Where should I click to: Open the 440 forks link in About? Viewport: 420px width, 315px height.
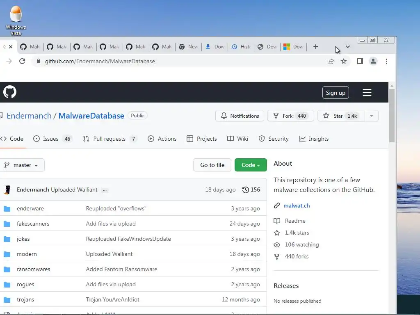(297, 257)
